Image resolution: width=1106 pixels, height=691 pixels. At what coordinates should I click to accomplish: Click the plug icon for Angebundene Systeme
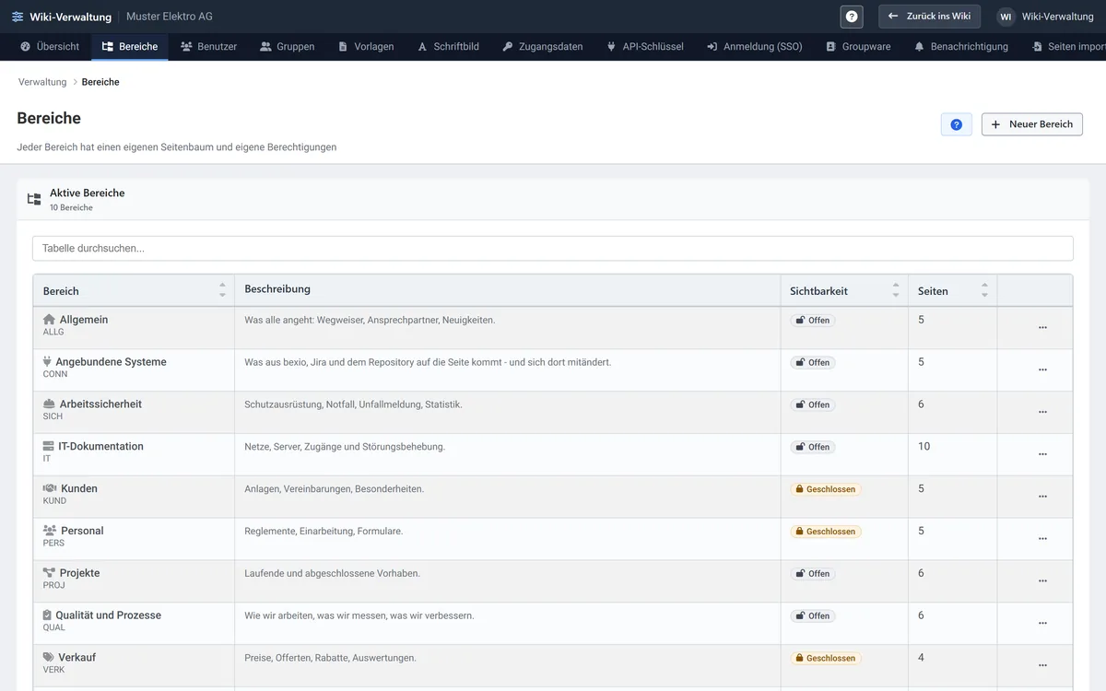[47, 362]
